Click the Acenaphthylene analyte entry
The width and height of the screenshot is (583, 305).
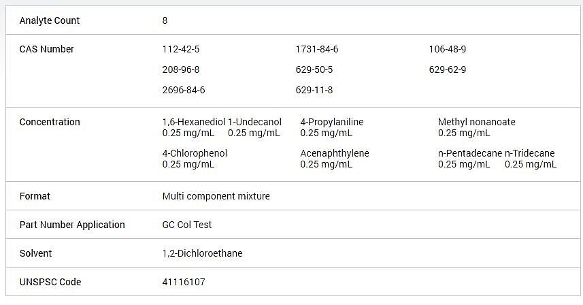coord(335,159)
